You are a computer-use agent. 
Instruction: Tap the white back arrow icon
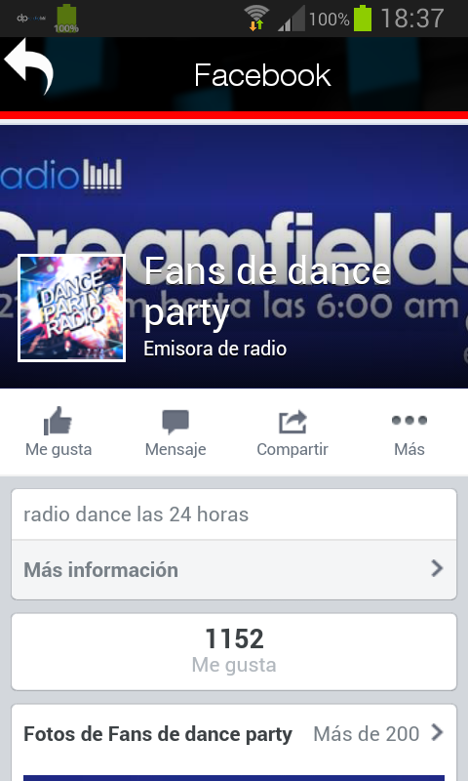coord(28,66)
